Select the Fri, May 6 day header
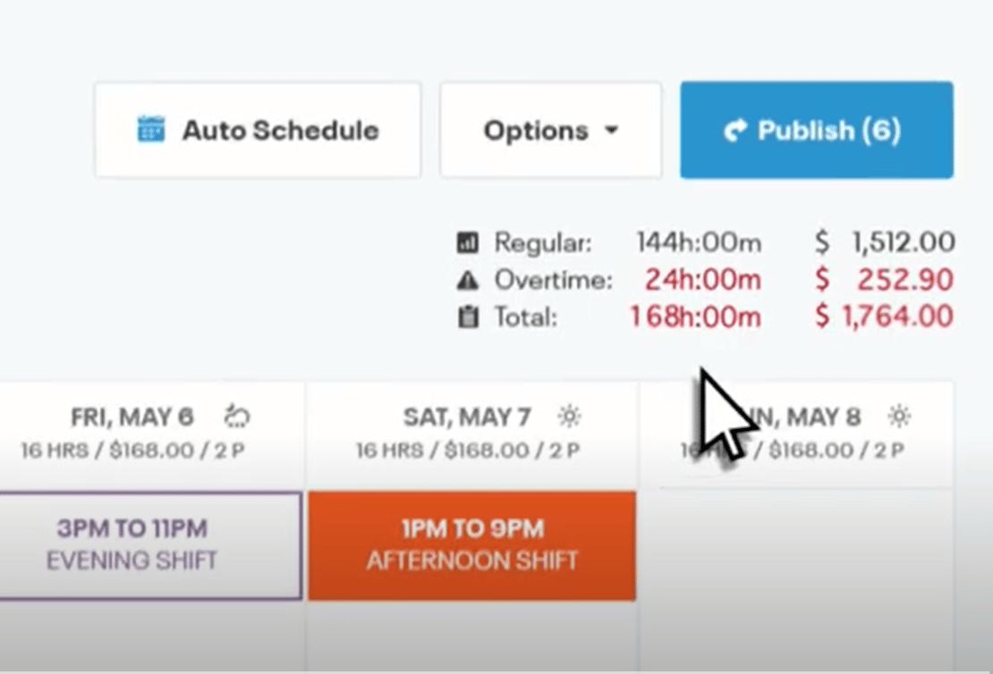Image resolution: width=993 pixels, height=674 pixels. pos(134,416)
